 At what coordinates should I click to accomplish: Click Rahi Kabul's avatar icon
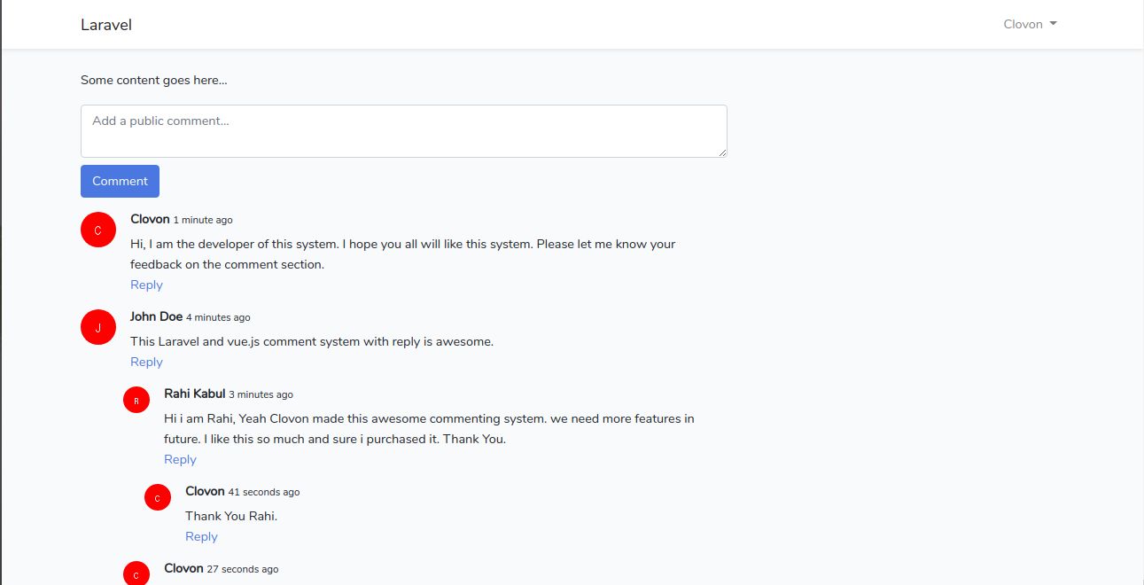(x=136, y=400)
